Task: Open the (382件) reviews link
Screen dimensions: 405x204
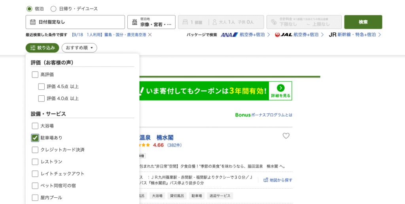Action: coord(174,145)
